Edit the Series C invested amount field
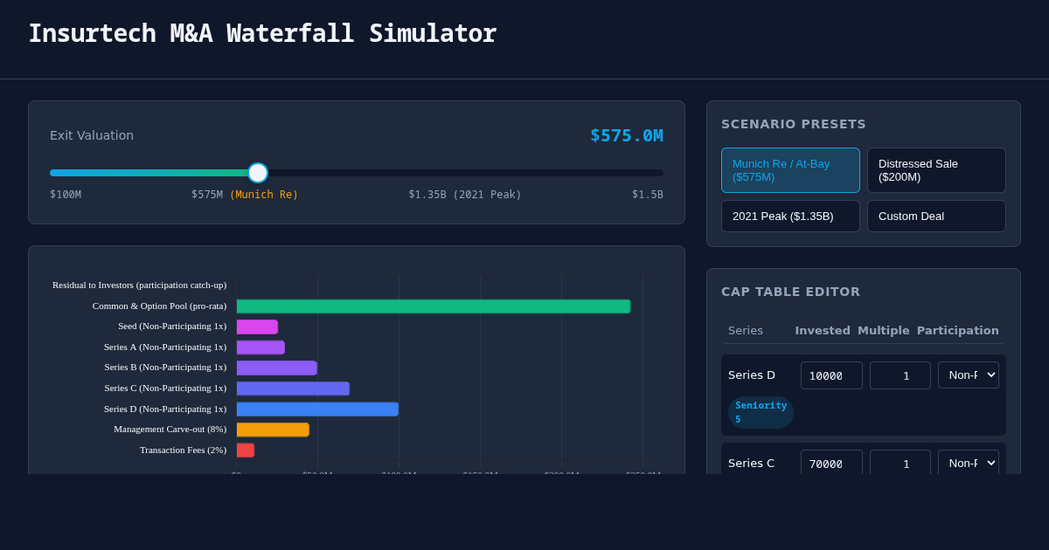The height and width of the screenshot is (550, 1049). pyautogui.click(x=831, y=463)
